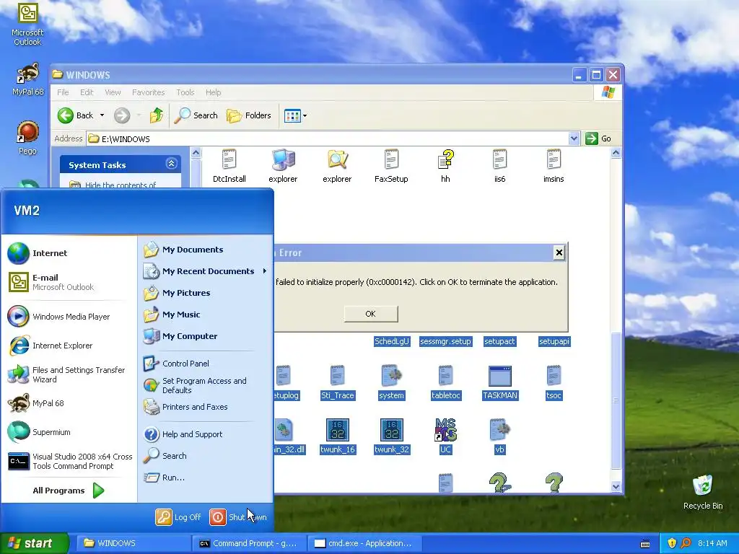Select the tsoc file icon
The height and width of the screenshot is (554, 739).
point(554,382)
